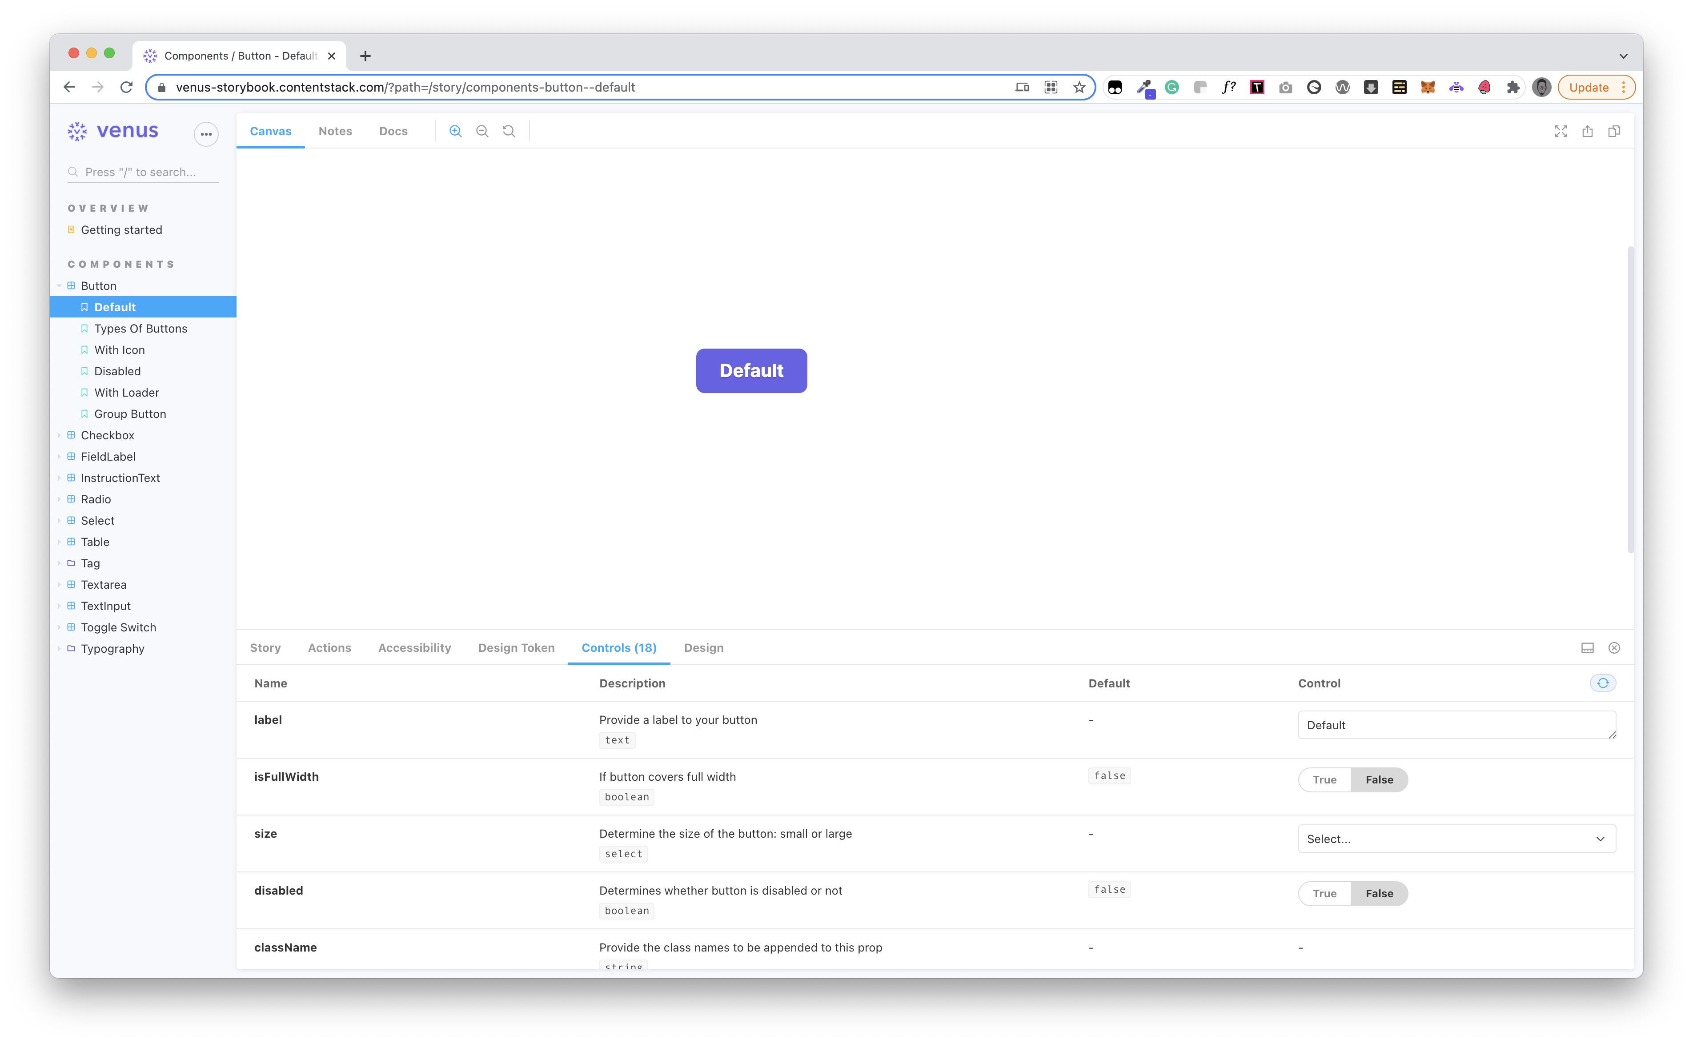
Task: Collapse the Button component tree
Action: pyautogui.click(x=60, y=286)
